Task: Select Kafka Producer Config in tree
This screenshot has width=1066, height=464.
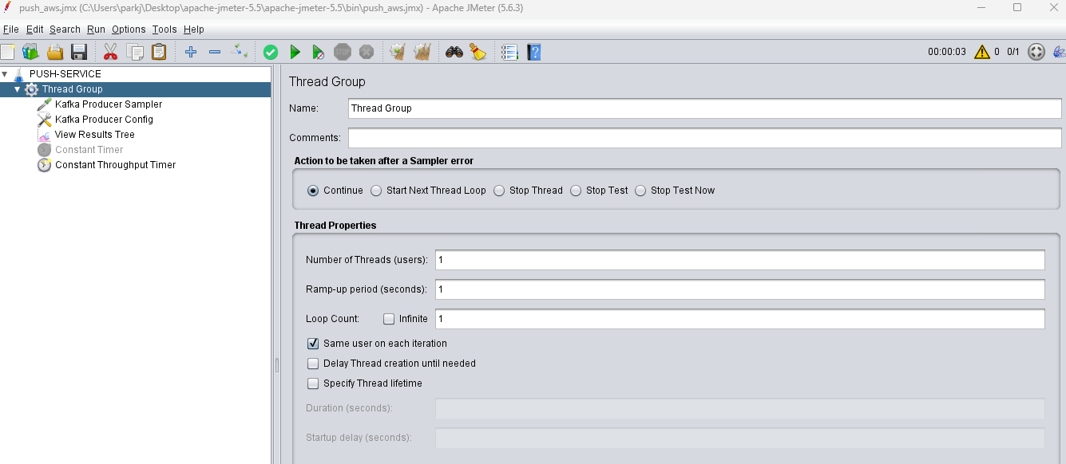Action: 104,120
